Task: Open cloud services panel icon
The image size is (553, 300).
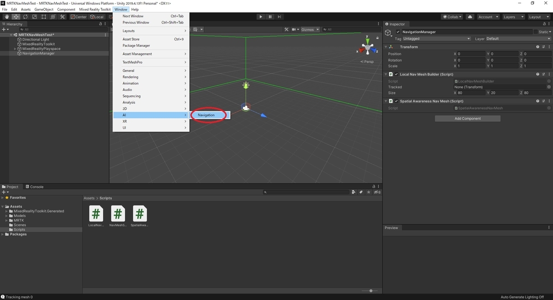Action: point(470,17)
